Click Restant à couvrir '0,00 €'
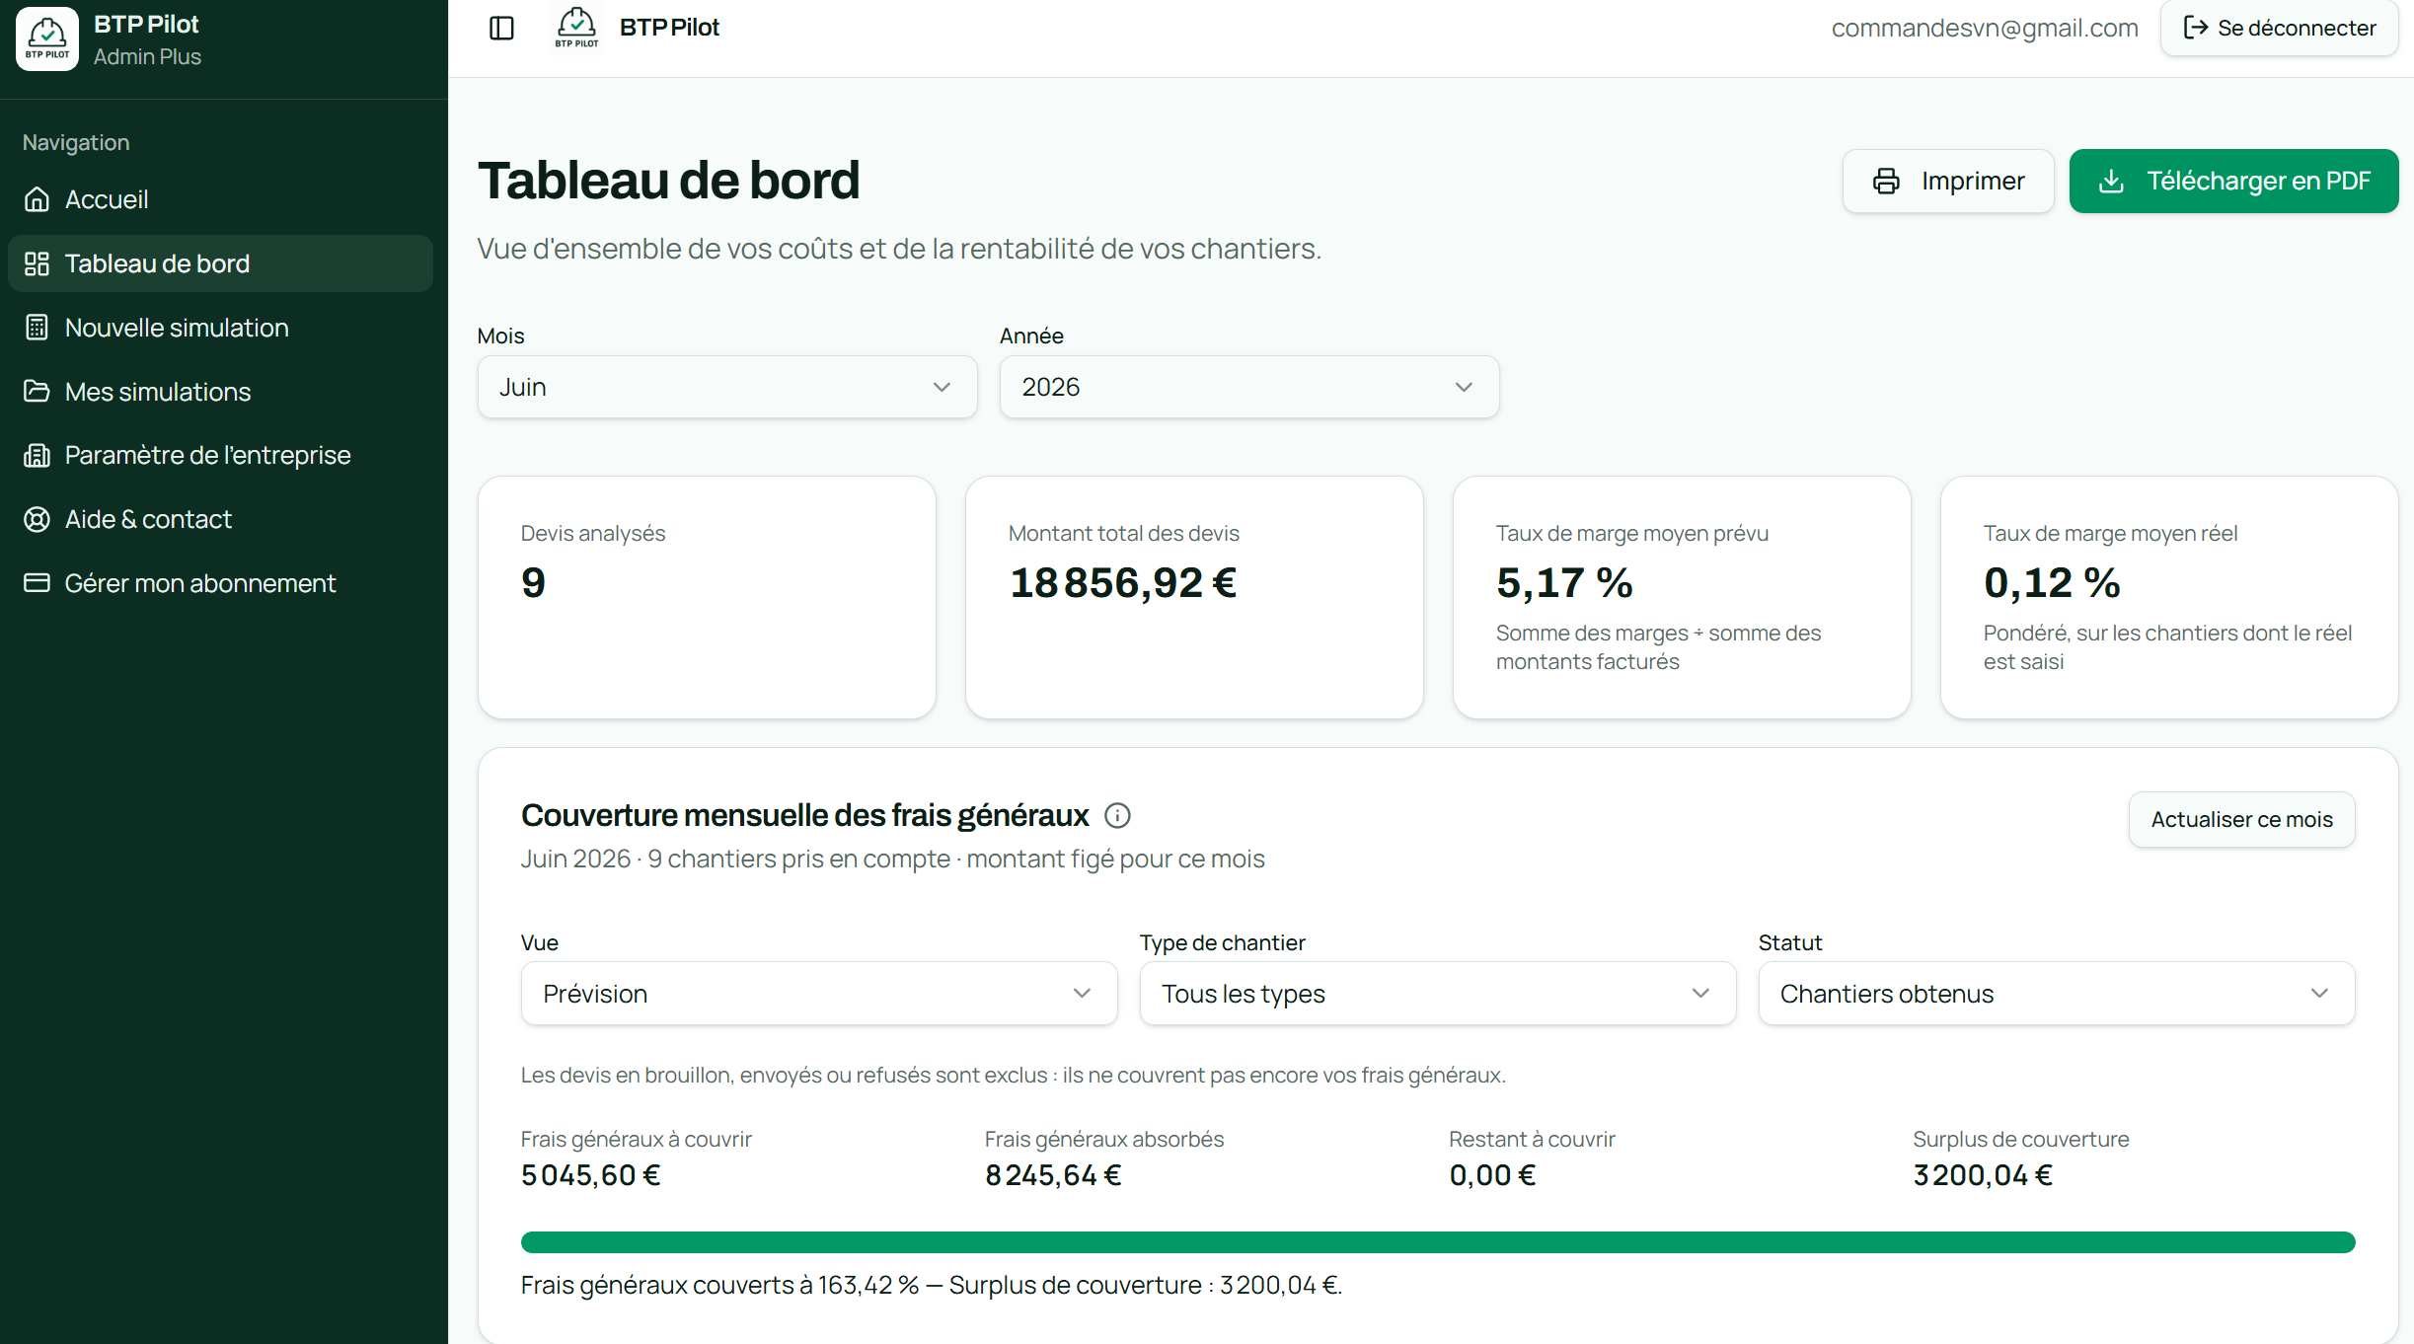 [x=1492, y=1175]
